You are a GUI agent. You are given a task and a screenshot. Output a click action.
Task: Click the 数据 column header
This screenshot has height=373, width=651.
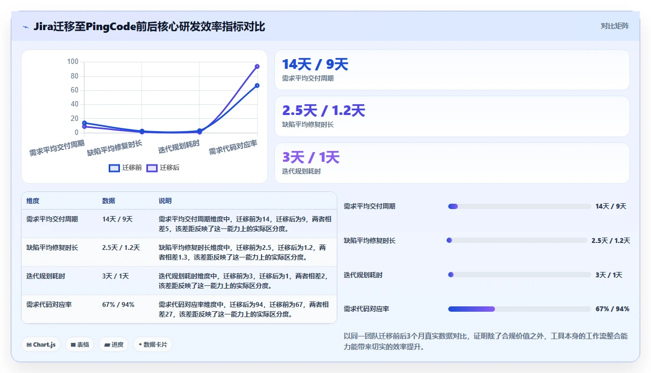pyautogui.click(x=109, y=201)
